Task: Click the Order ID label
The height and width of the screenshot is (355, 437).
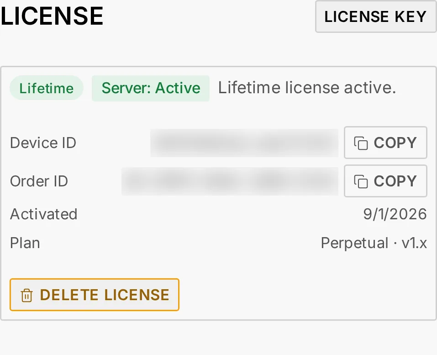Action: [x=39, y=181]
